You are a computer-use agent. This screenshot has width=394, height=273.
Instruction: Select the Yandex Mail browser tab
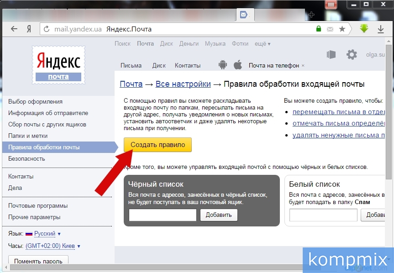point(246,15)
